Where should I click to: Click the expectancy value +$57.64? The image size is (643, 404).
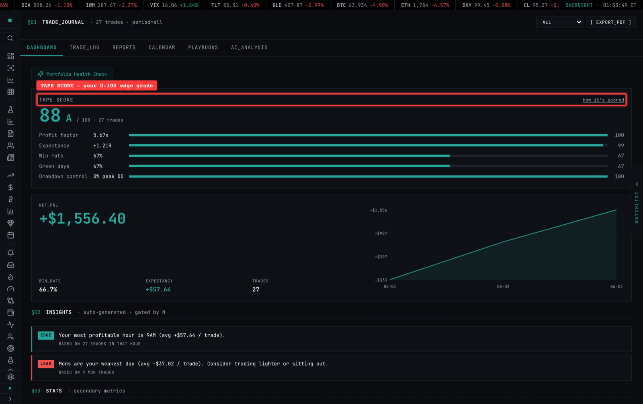coord(158,289)
